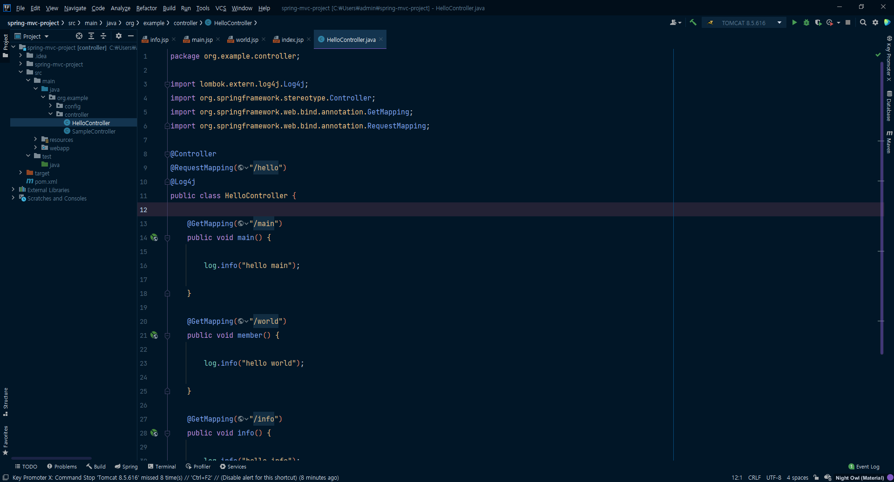Viewport: 894px width, 482px height.
Task: Close the main.jsp tab
Action: coord(218,40)
